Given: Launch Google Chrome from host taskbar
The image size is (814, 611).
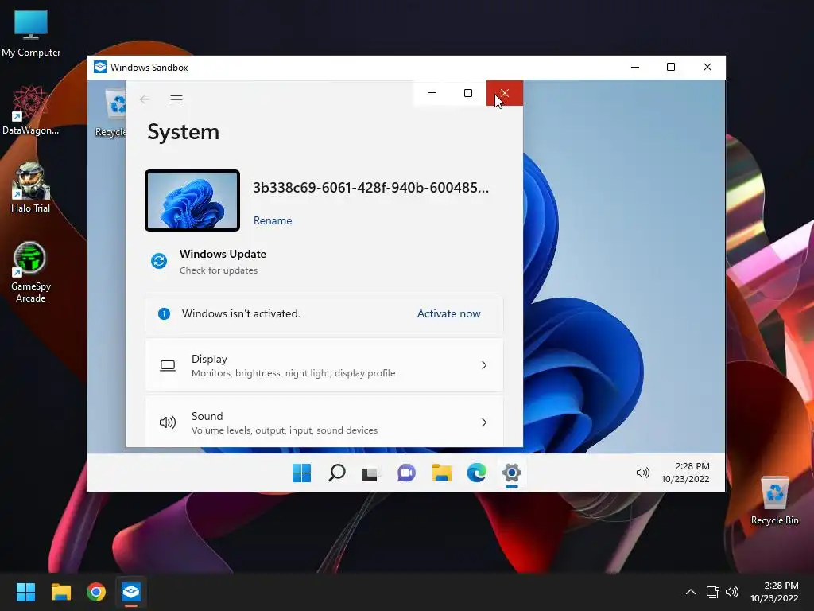Looking at the screenshot, I should pos(96,592).
